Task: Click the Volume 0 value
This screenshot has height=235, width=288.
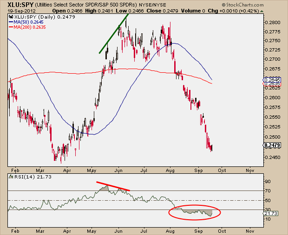Action: click(x=193, y=11)
